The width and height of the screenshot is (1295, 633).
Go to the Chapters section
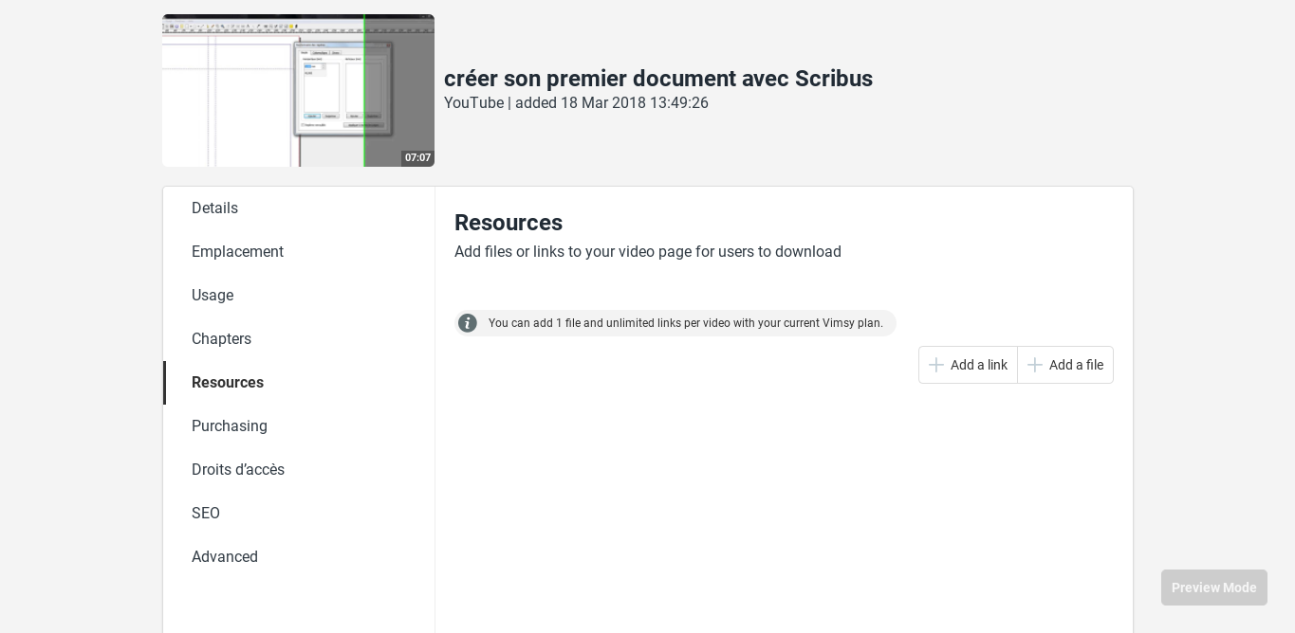pos(299,339)
